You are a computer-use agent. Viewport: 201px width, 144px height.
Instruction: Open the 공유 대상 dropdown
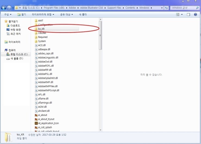(x=67, y=14)
